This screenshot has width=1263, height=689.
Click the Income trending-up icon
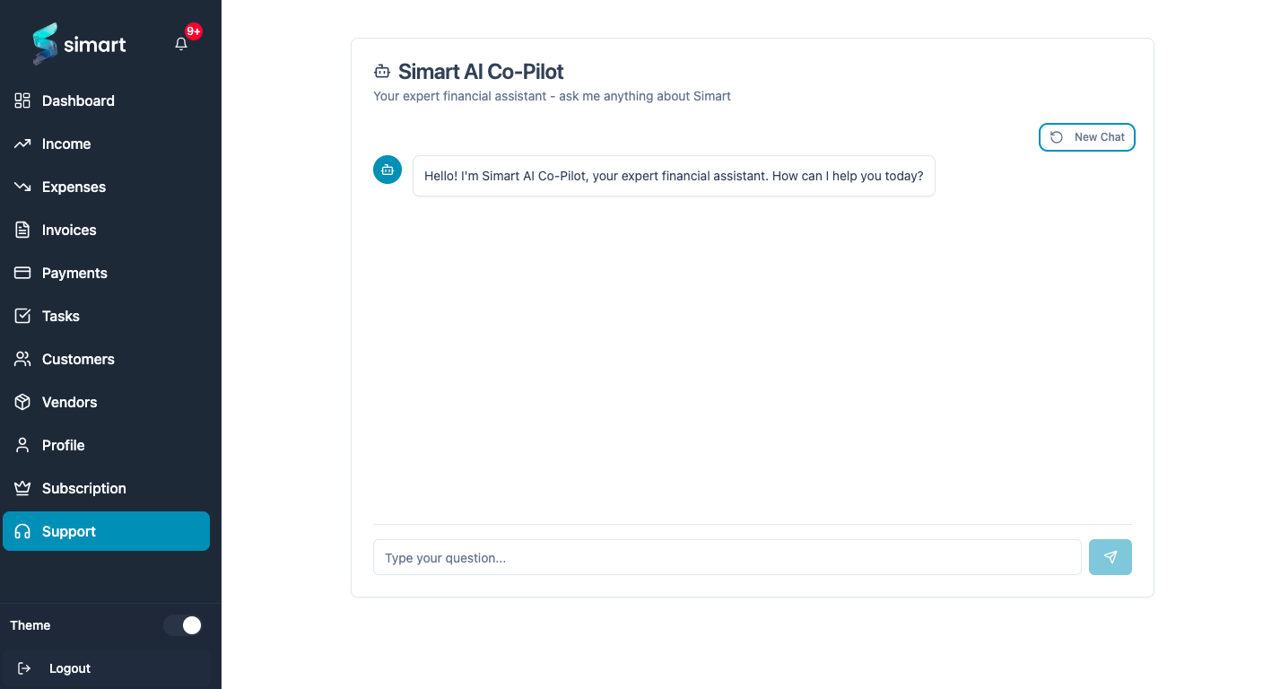[x=22, y=144]
